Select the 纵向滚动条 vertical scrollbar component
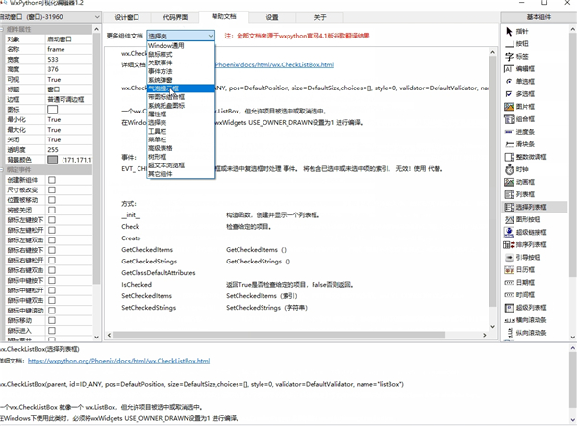Image resolution: width=577 pixels, height=426 pixels. click(x=525, y=333)
